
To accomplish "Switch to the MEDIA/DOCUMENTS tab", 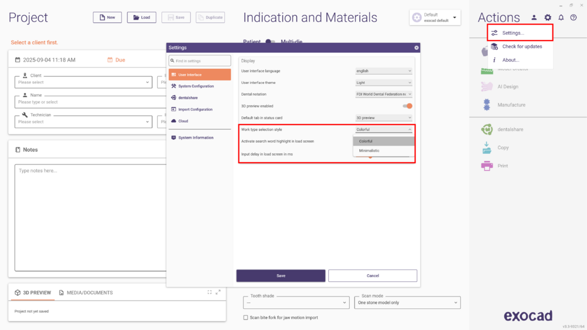I will point(86,292).
